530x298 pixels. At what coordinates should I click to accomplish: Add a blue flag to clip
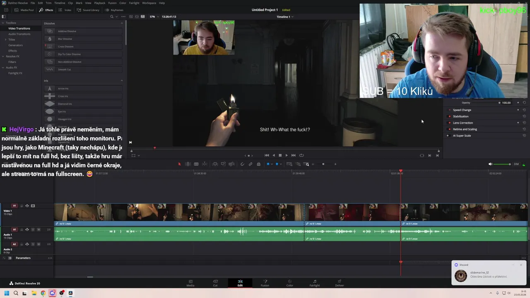[x=268, y=164]
